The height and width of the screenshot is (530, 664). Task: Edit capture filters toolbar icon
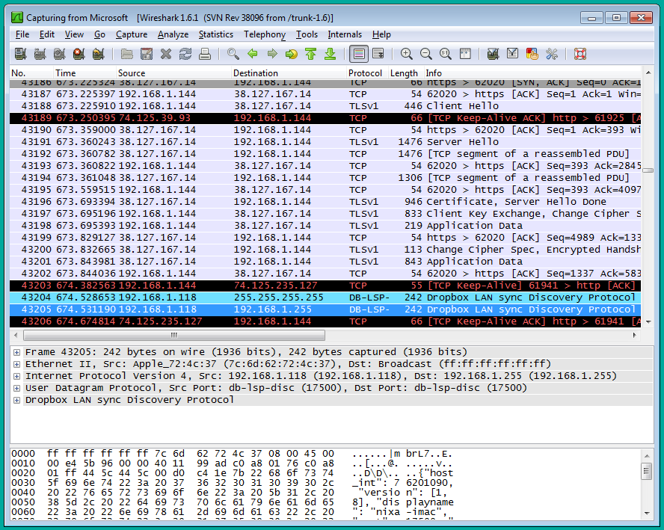tap(493, 54)
